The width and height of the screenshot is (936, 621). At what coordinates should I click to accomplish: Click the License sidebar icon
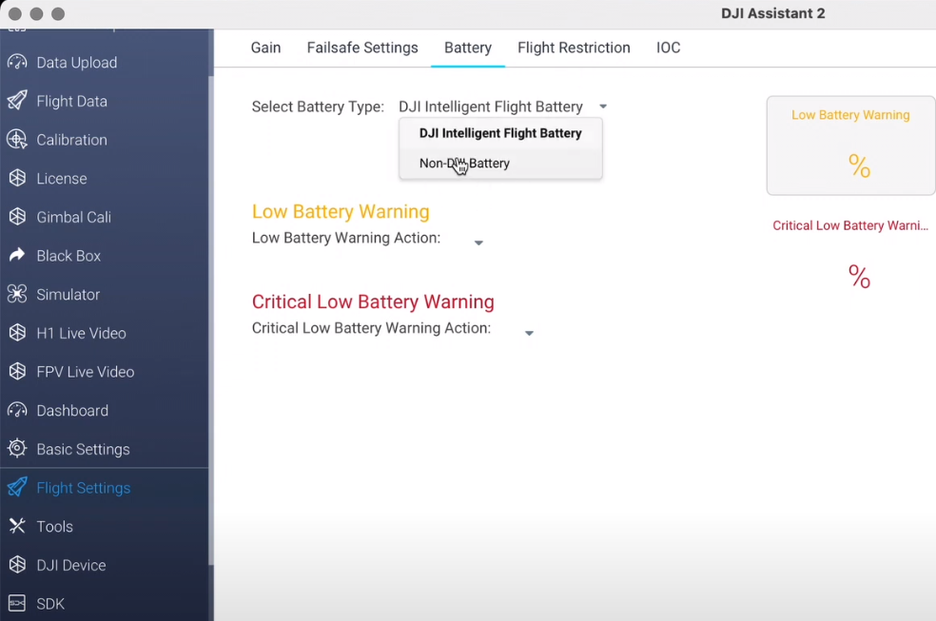point(17,179)
